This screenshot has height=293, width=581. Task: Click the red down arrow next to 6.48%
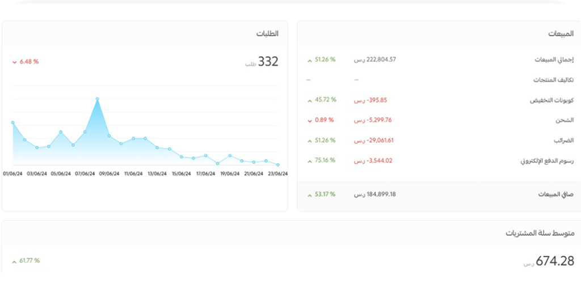tap(15, 62)
